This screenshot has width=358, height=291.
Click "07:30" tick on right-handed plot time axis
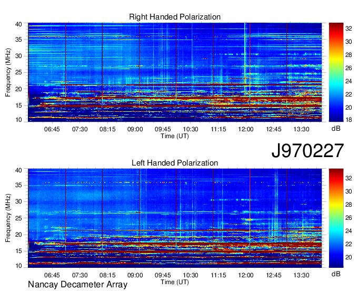[x=79, y=129]
